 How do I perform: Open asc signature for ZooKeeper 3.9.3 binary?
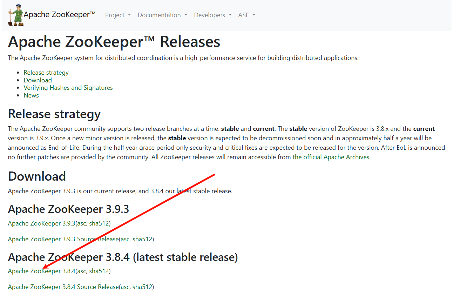81,223
